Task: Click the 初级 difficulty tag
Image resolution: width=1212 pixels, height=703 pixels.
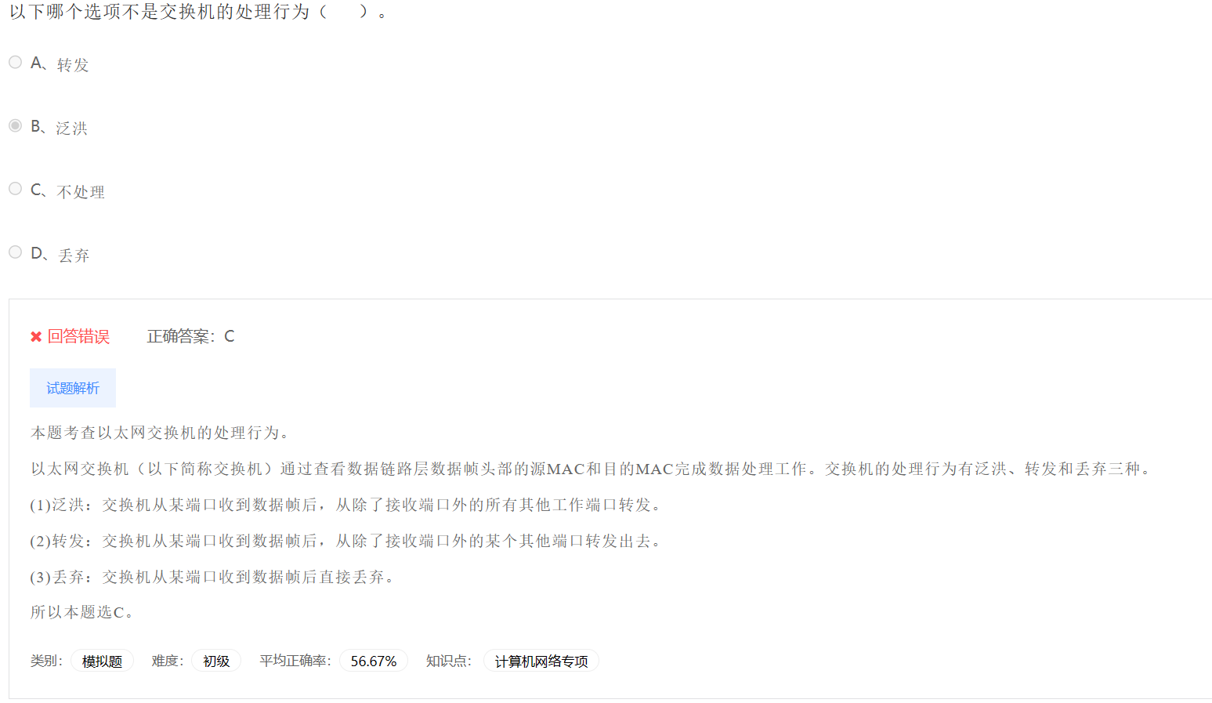Action: point(216,661)
